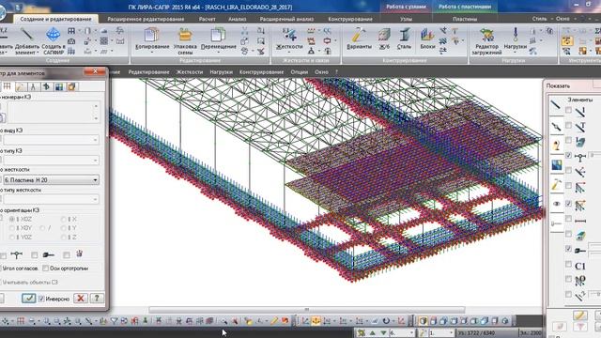Click the yellow pencil icon in bottom toolbar
The height and width of the screenshot is (338, 601).
point(273,321)
